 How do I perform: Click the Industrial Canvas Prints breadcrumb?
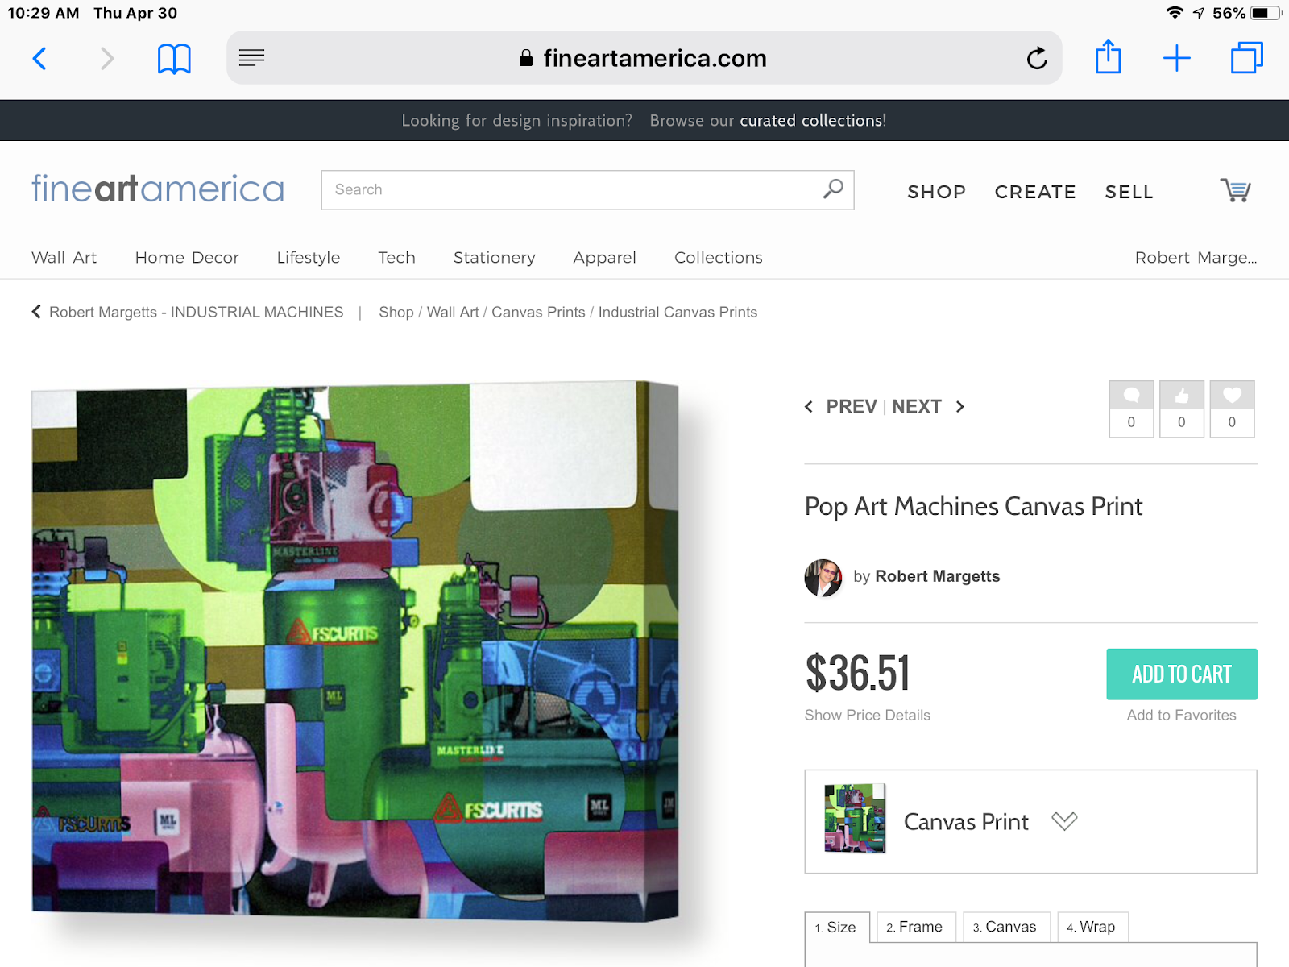pos(678,312)
